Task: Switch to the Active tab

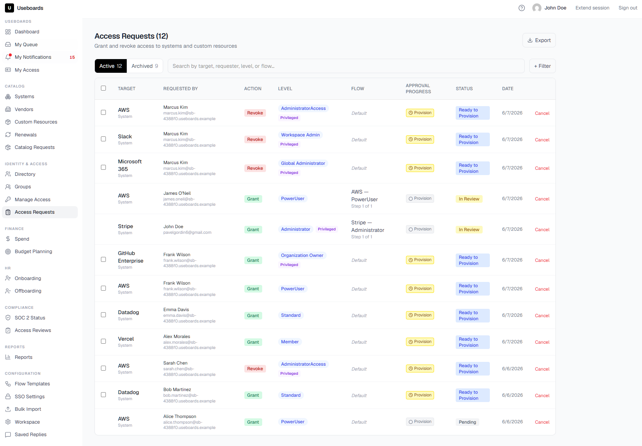Action: (111, 66)
